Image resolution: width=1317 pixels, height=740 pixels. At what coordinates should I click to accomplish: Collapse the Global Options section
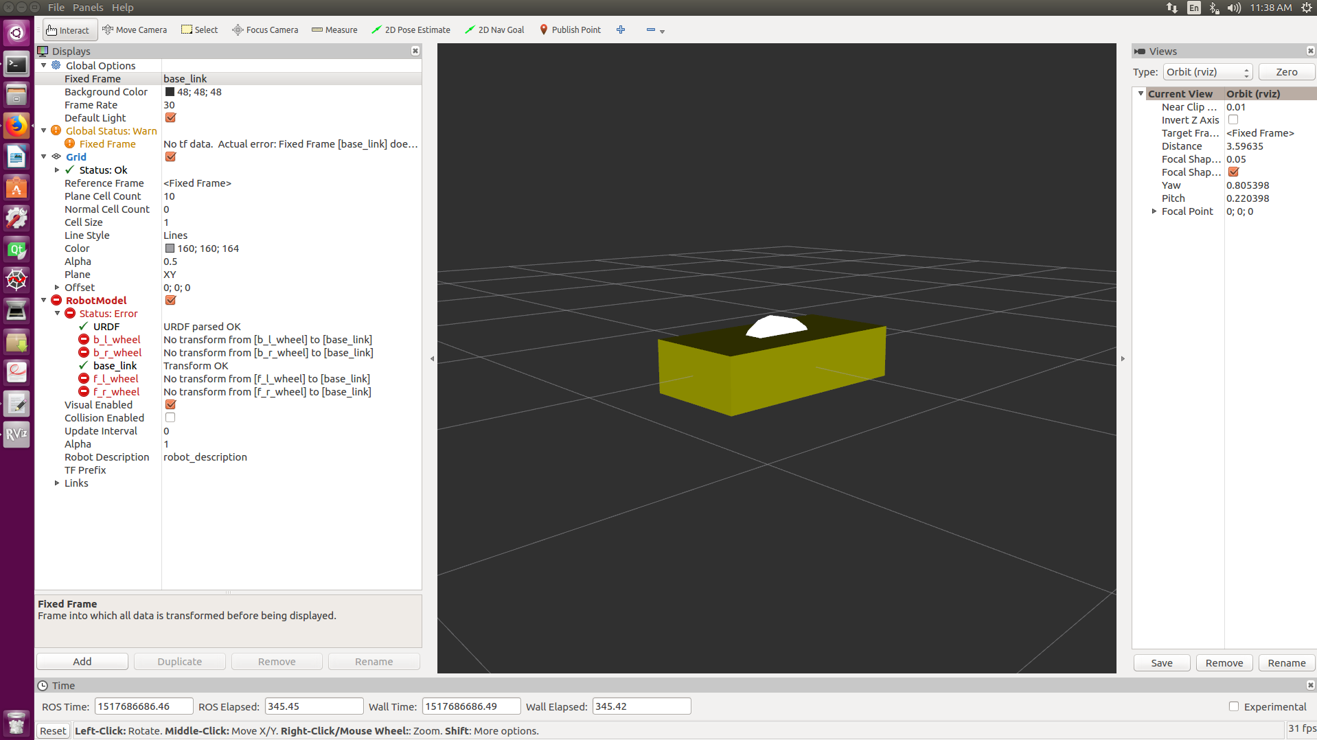44,65
